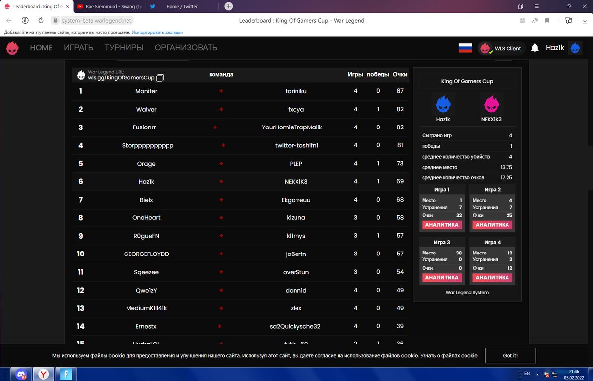The width and height of the screenshot is (593, 381).
Task: Click Импортировать закладки link
Action: [x=157, y=32]
